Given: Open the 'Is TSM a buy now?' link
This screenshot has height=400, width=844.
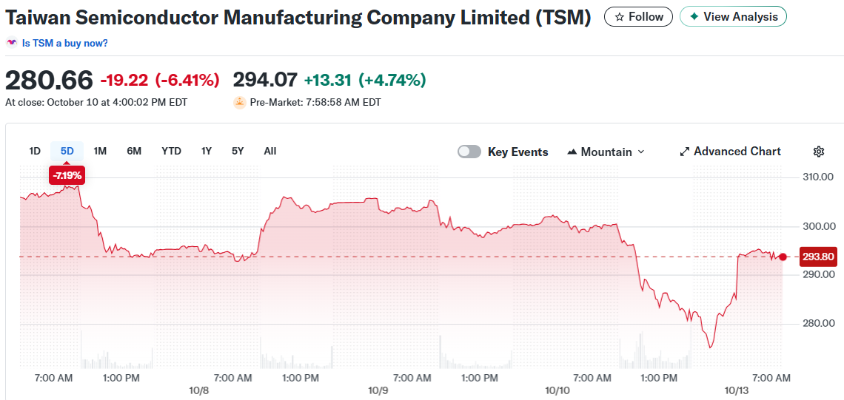Looking at the screenshot, I should coord(64,43).
